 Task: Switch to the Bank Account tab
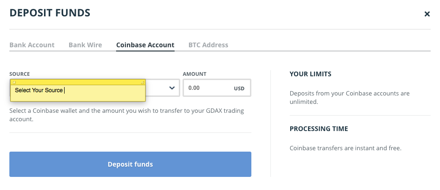click(32, 45)
